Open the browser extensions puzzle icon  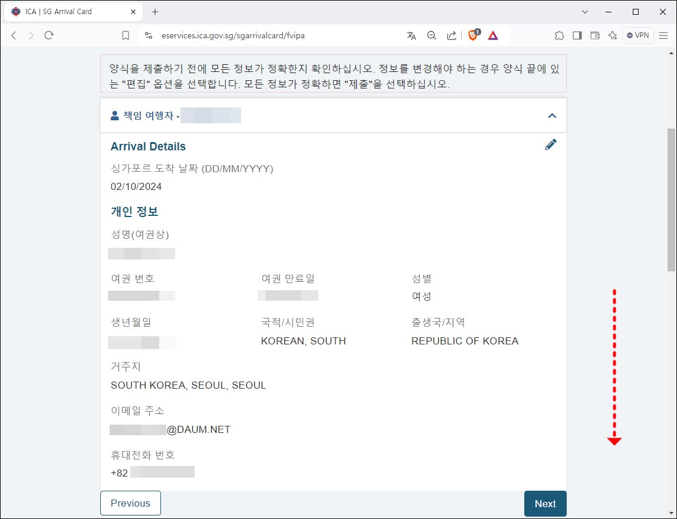point(559,35)
